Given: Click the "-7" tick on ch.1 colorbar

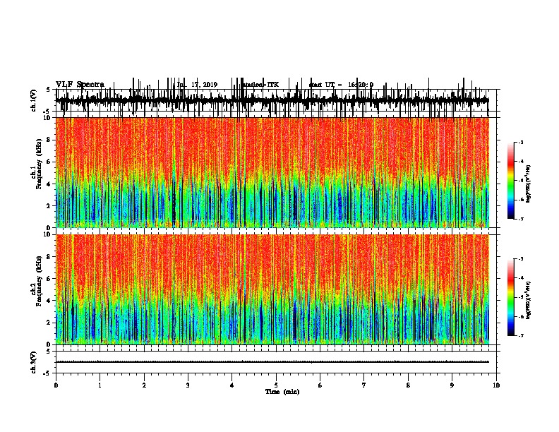Looking at the screenshot, I should [520, 219].
